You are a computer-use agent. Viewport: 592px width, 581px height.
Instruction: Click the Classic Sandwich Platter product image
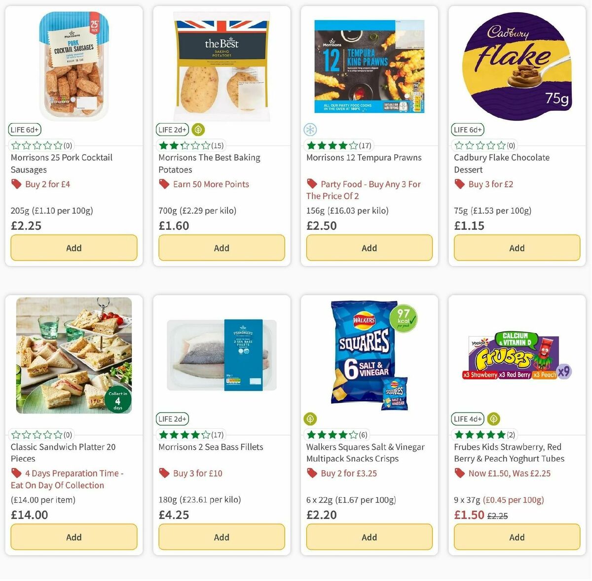pos(74,355)
